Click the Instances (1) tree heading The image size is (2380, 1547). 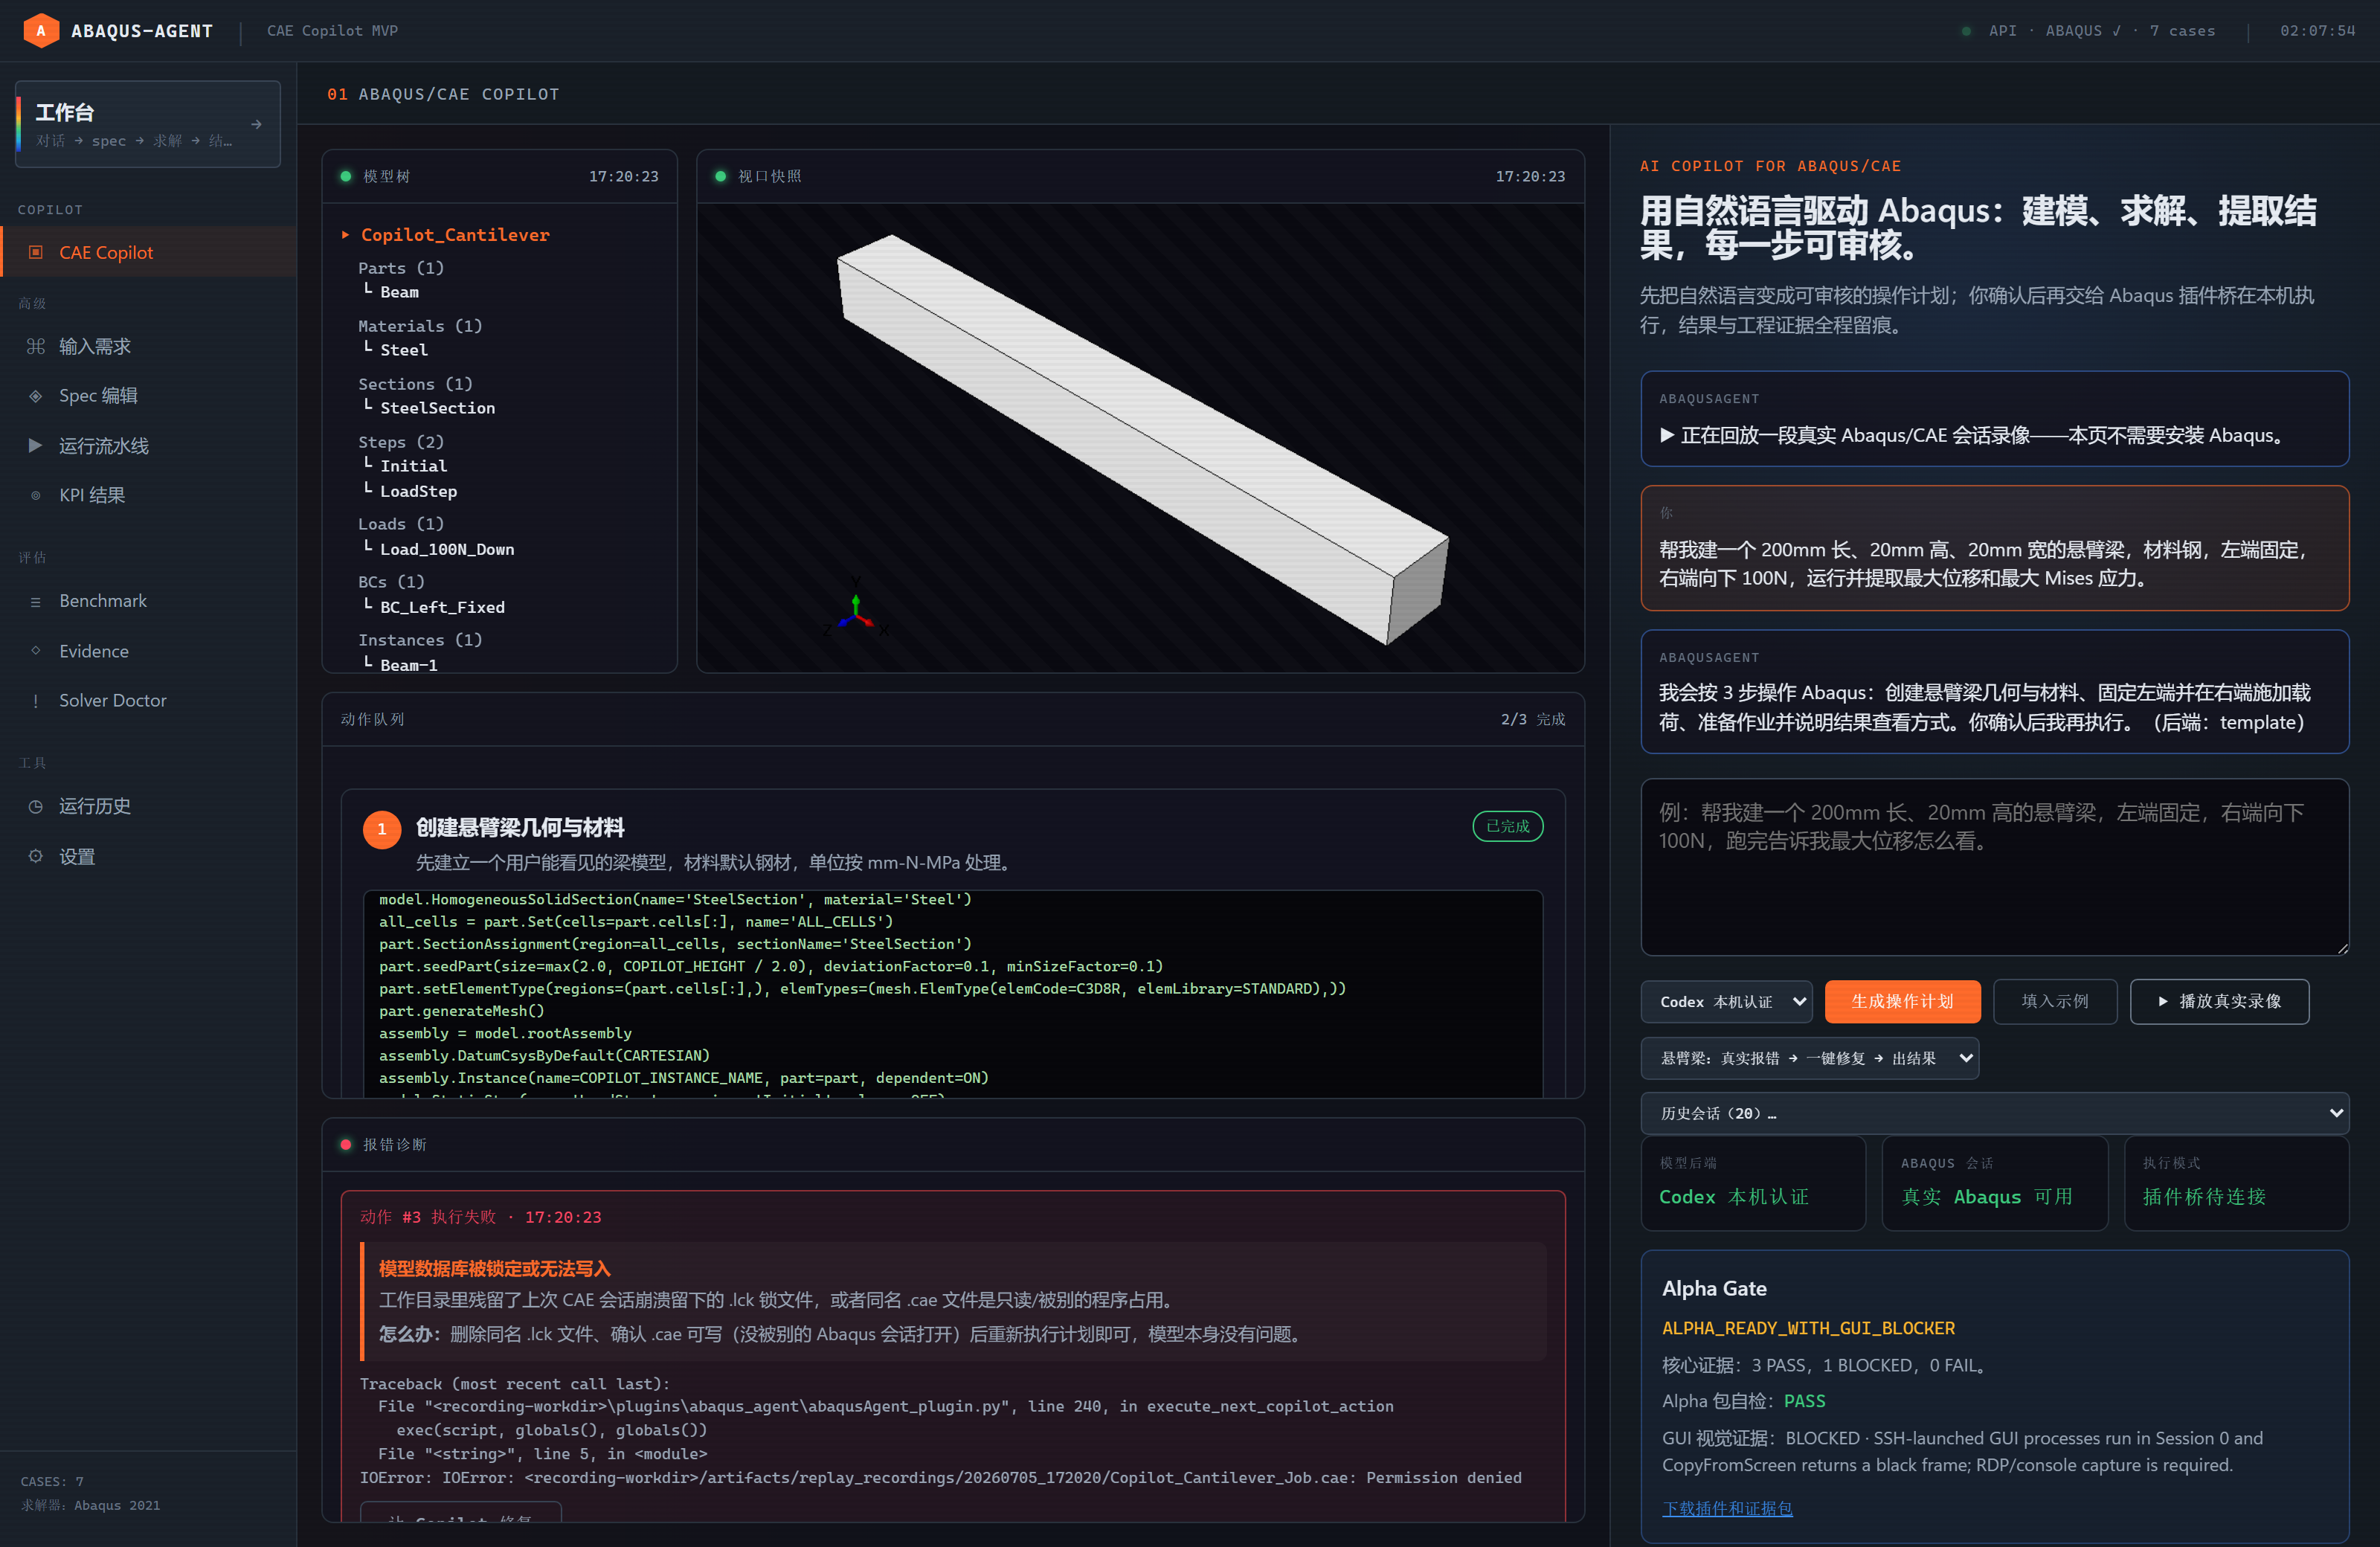coord(420,640)
